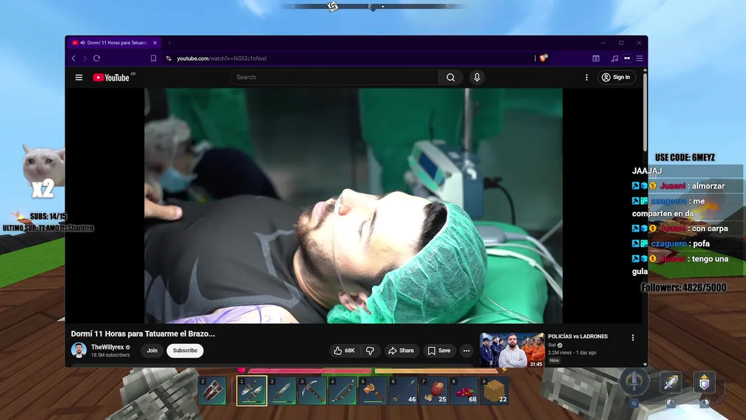Screen dimensions: 746x420
Task: Open the Ibai channel name
Action: pos(552,345)
